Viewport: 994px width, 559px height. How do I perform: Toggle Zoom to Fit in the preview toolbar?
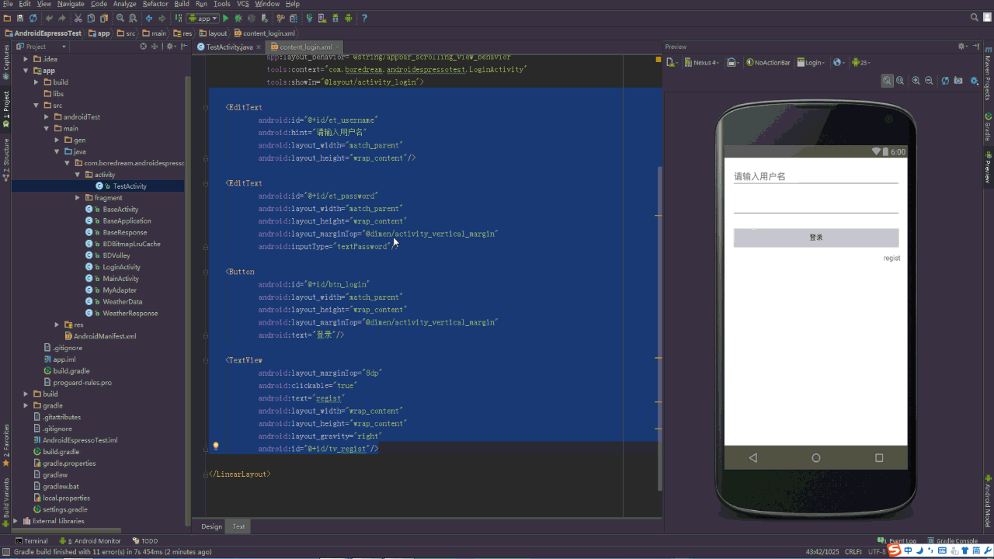click(887, 81)
